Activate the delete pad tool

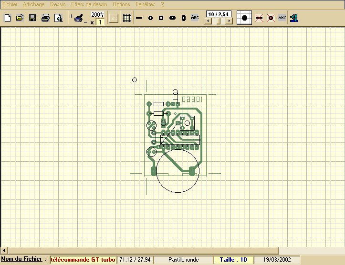pos(271,18)
